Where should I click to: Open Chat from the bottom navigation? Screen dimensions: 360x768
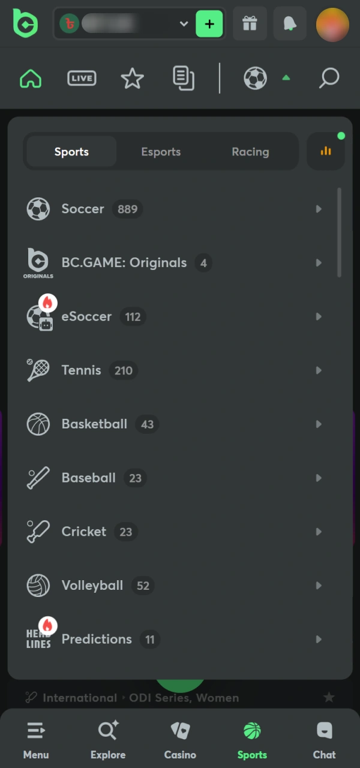324,738
